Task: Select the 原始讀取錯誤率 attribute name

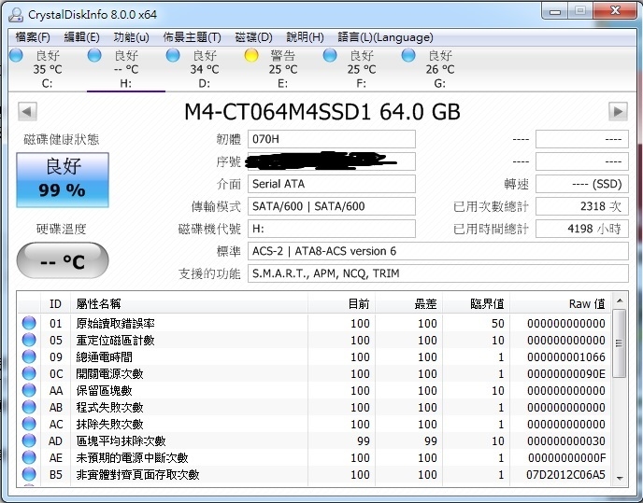Action: click(x=115, y=323)
